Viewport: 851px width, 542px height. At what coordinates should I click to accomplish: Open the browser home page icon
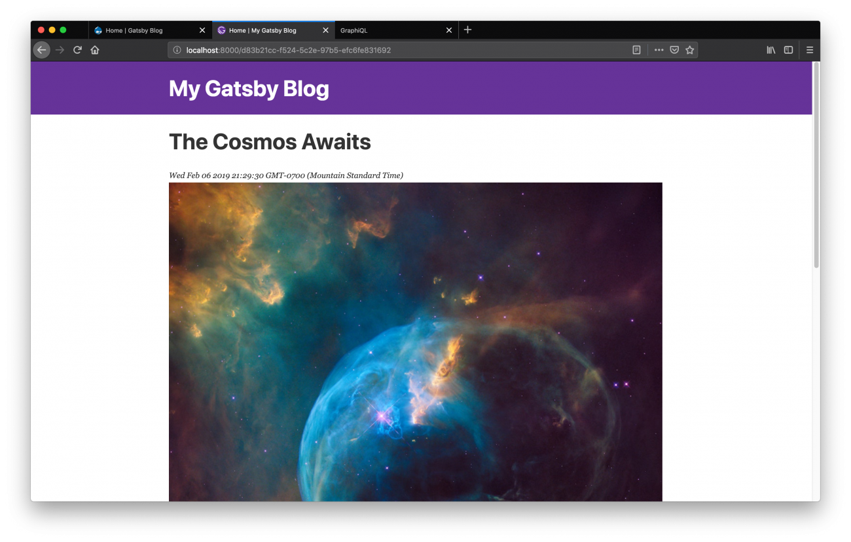coord(95,50)
